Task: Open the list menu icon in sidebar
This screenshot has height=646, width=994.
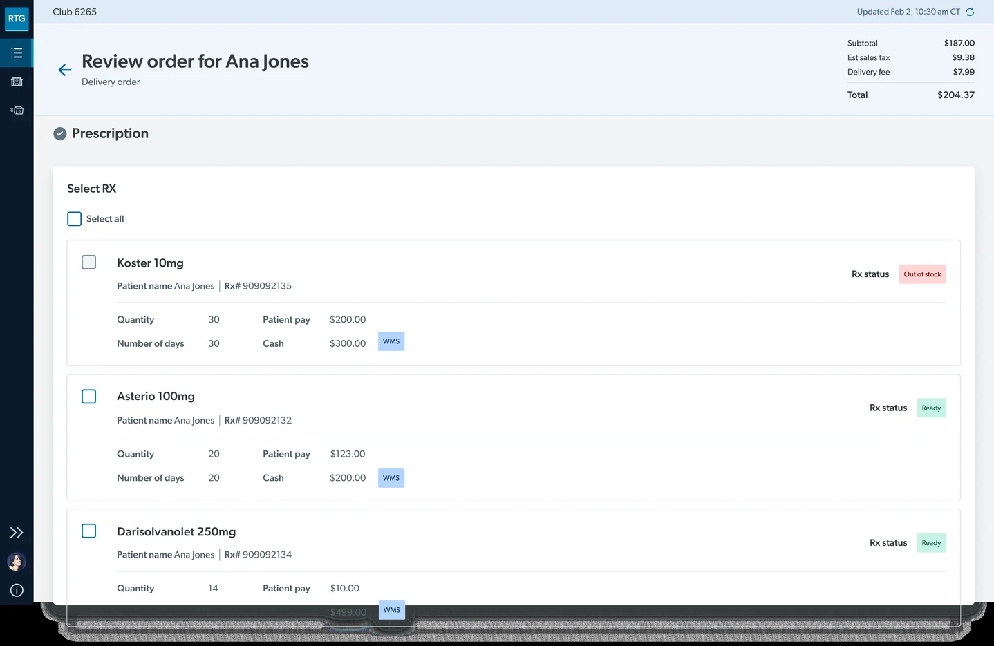Action: point(17,53)
